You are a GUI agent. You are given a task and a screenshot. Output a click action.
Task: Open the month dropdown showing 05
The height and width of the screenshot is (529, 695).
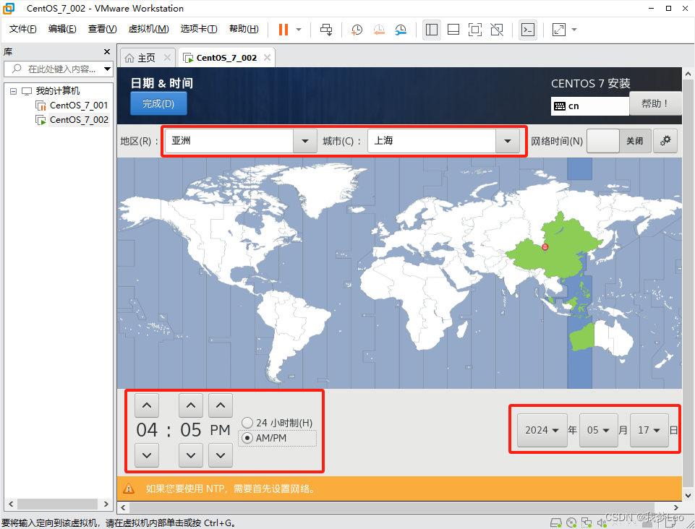pyautogui.click(x=598, y=430)
